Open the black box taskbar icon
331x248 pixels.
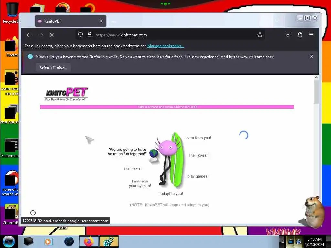[x=28, y=242]
